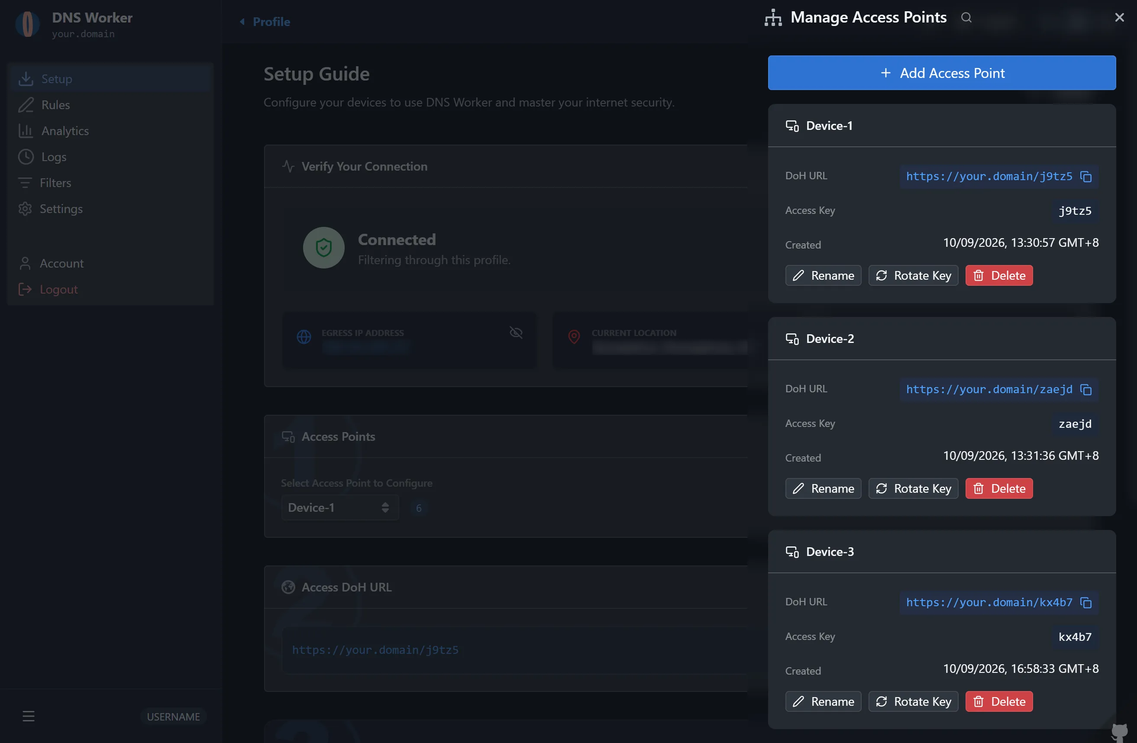Click the egress IP globe icon

pos(304,337)
